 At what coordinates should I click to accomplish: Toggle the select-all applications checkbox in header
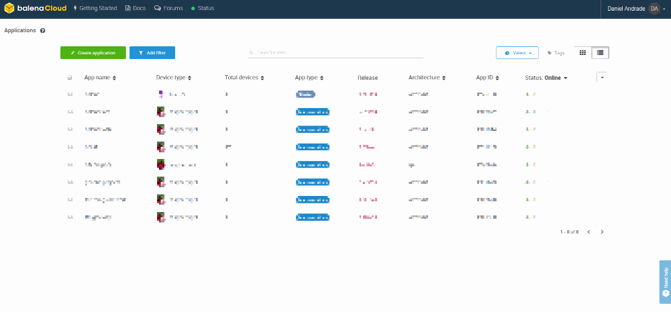pos(70,78)
